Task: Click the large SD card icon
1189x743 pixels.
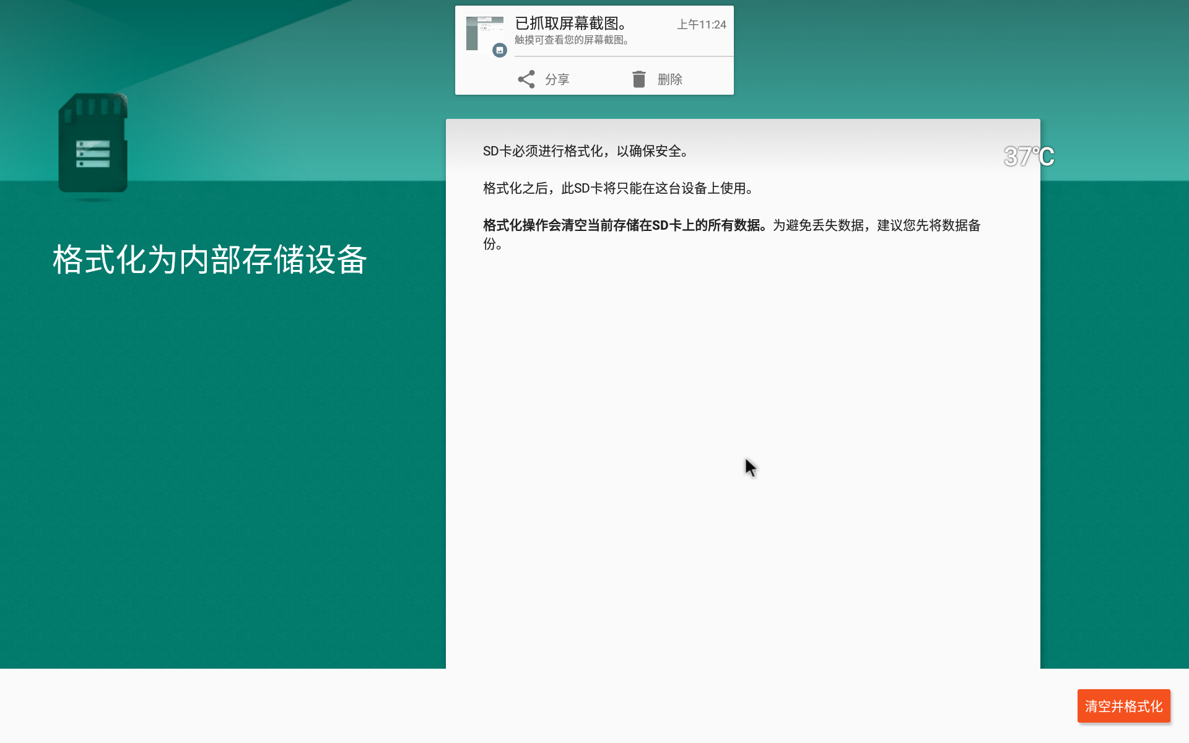Action: click(94, 144)
